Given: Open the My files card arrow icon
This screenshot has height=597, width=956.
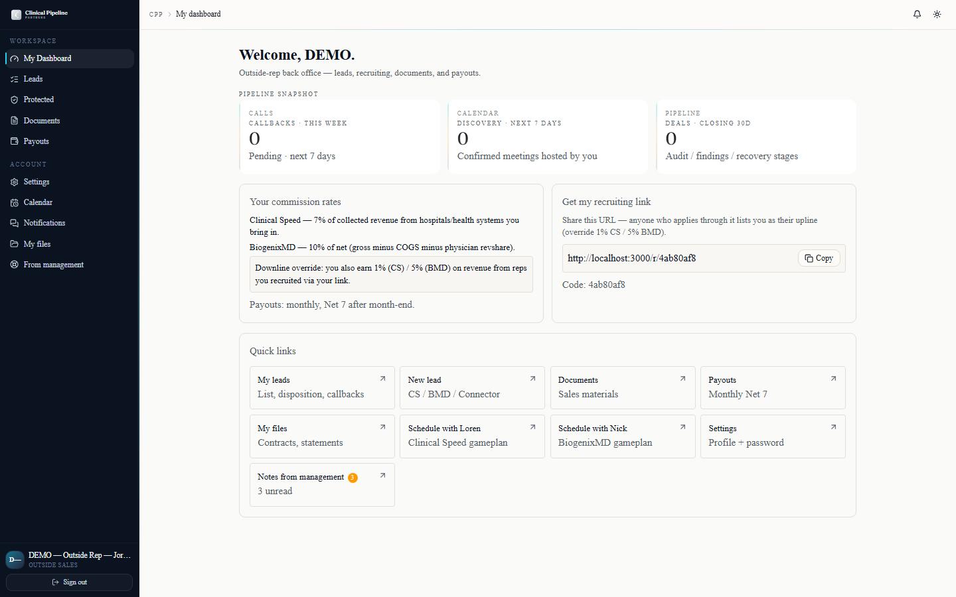Looking at the screenshot, I should pos(382,427).
